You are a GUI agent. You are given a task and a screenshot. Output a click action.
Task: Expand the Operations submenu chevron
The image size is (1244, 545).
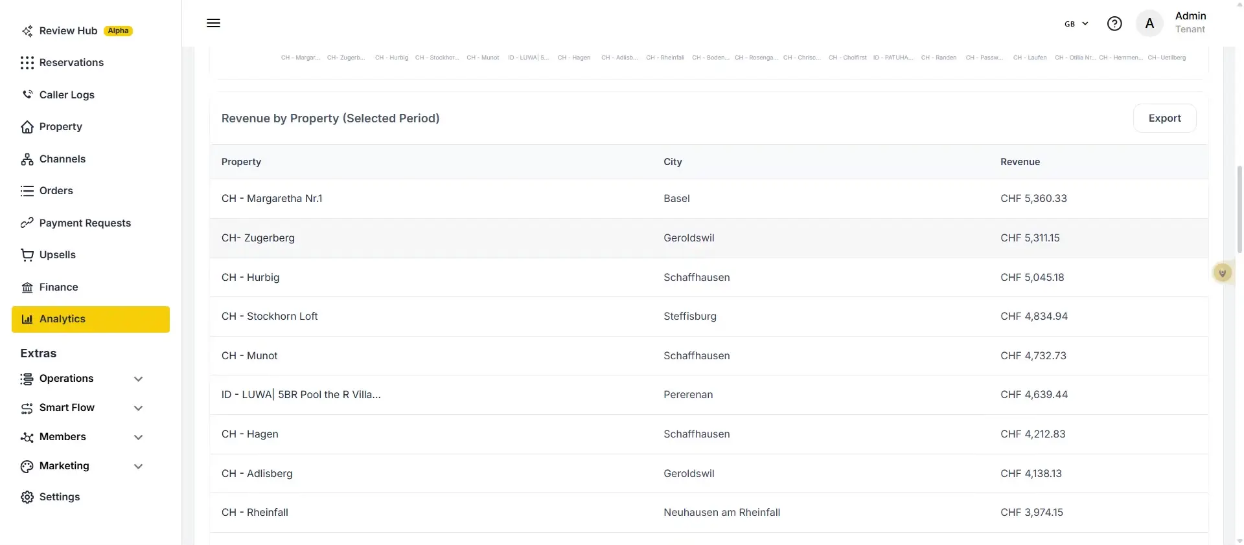[138, 379]
